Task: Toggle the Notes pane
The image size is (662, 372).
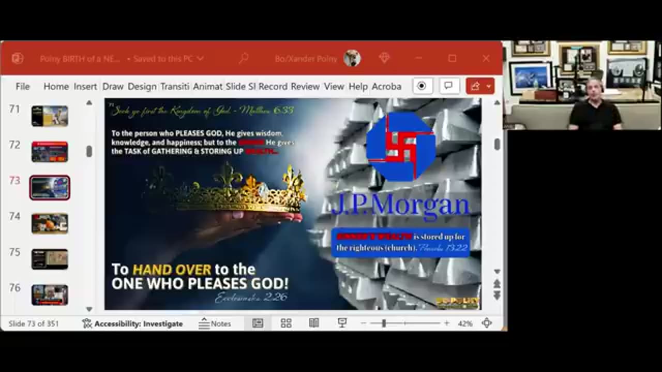Action: point(215,323)
